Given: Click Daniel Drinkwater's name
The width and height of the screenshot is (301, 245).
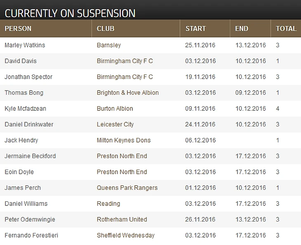Looking at the screenshot, I should (x=29, y=124).
